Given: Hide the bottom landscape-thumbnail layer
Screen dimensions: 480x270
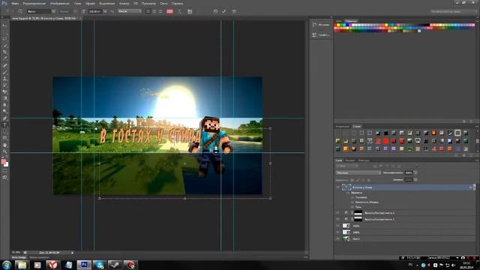Looking at the screenshot, I should click(338, 238).
